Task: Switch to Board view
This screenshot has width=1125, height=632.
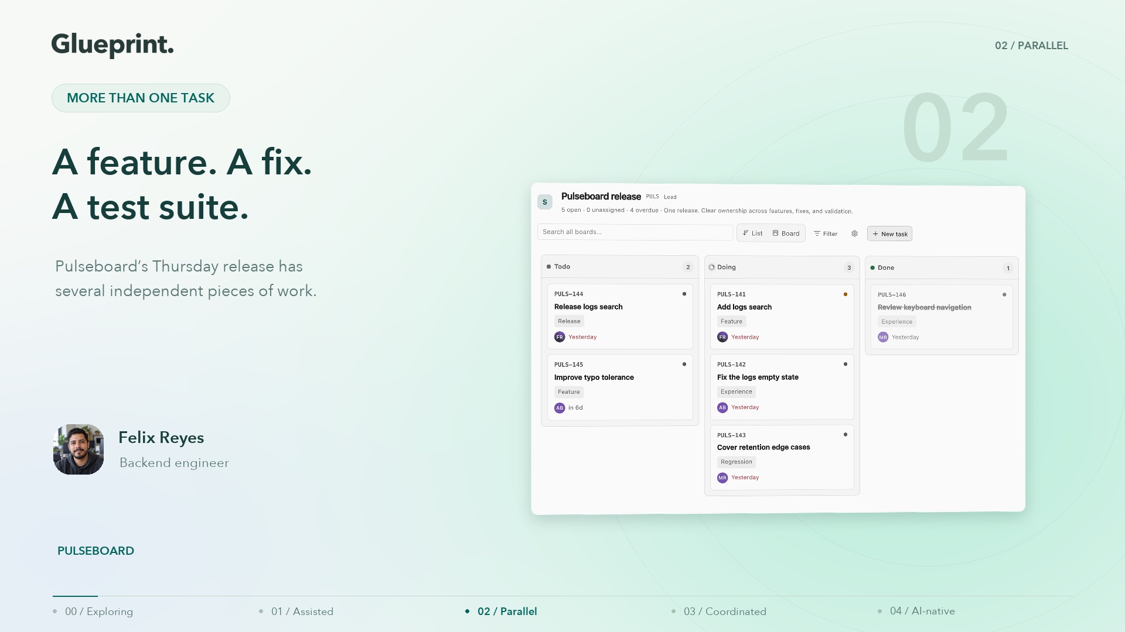Action: (786, 233)
